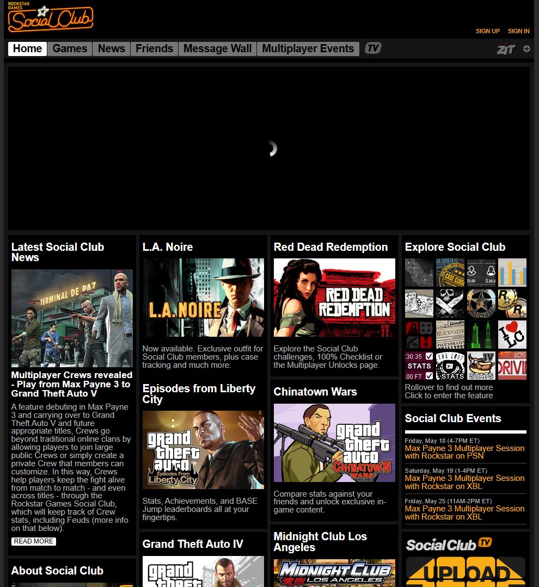This screenshot has width=539, height=587.
Task: Click the READ MORE button
Action: (x=34, y=541)
